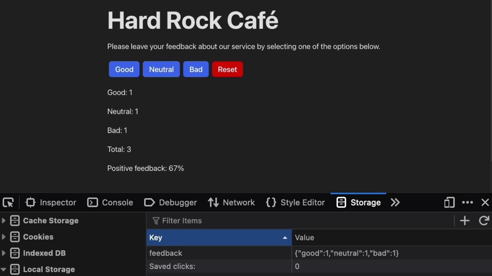Sort by the Key column header

click(219, 238)
